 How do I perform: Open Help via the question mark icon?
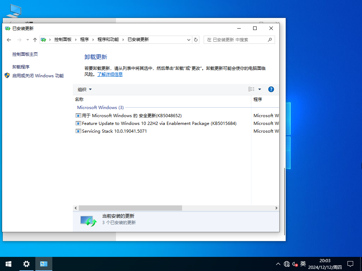click(271, 89)
